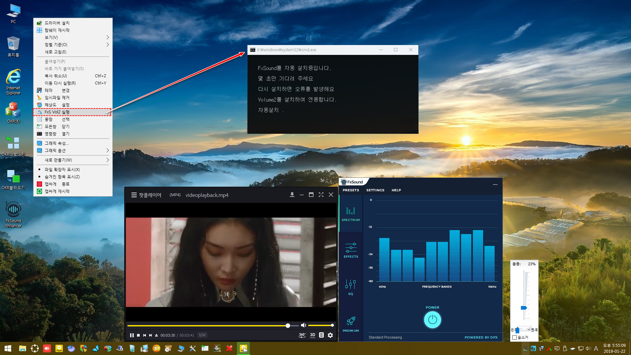Jump to previous track in PotPlayer
The height and width of the screenshot is (355, 631).
pyautogui.click(x=145, y=335)
